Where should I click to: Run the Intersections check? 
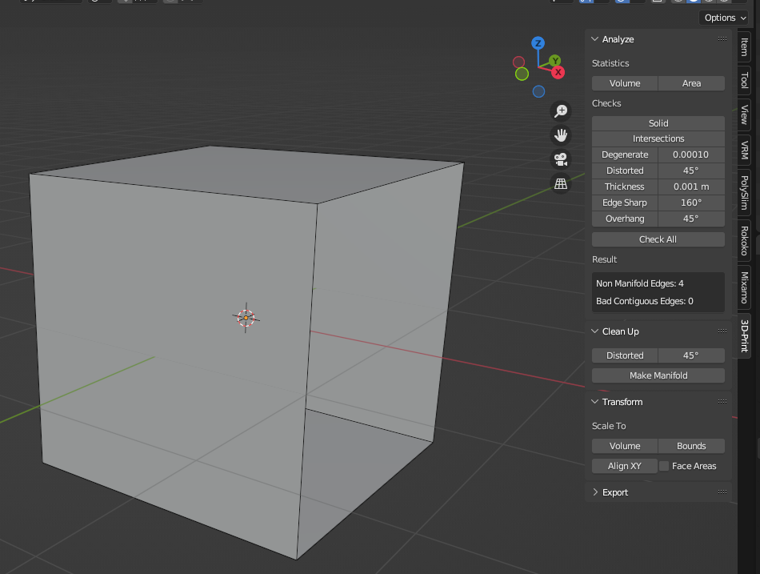[658, 138]
